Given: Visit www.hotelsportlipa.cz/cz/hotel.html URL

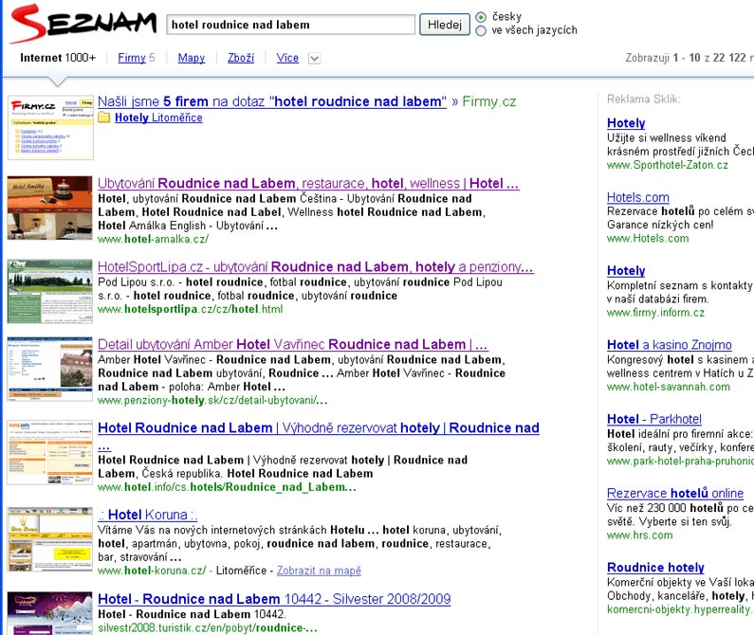Looking at the screenshot, I should (190, 309).
